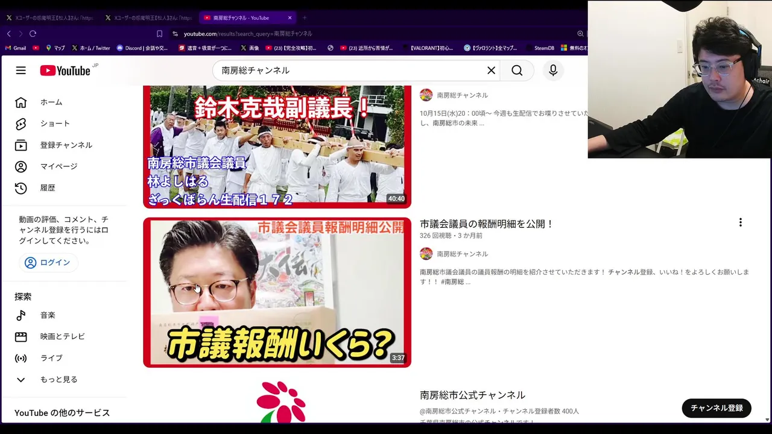Open a new browser tab
772x434 pixels.
[305, 17]
